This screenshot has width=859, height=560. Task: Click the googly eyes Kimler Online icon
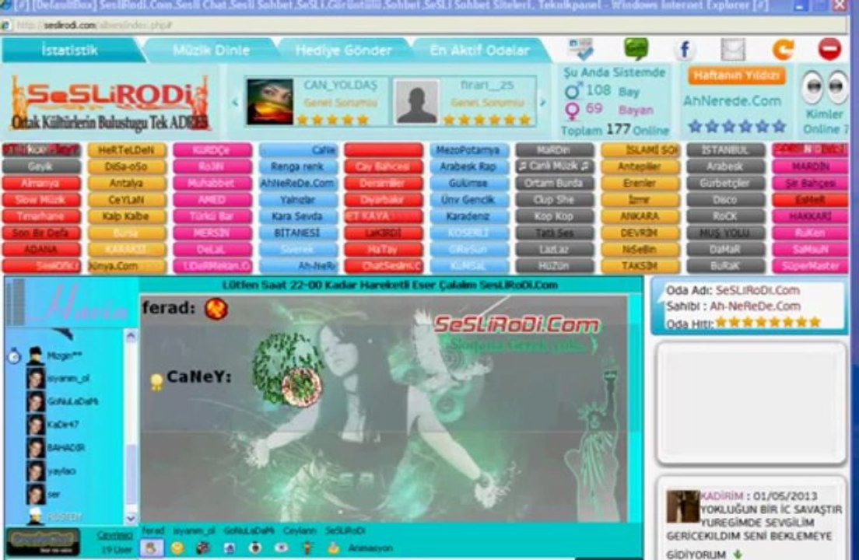coord(825,86)
